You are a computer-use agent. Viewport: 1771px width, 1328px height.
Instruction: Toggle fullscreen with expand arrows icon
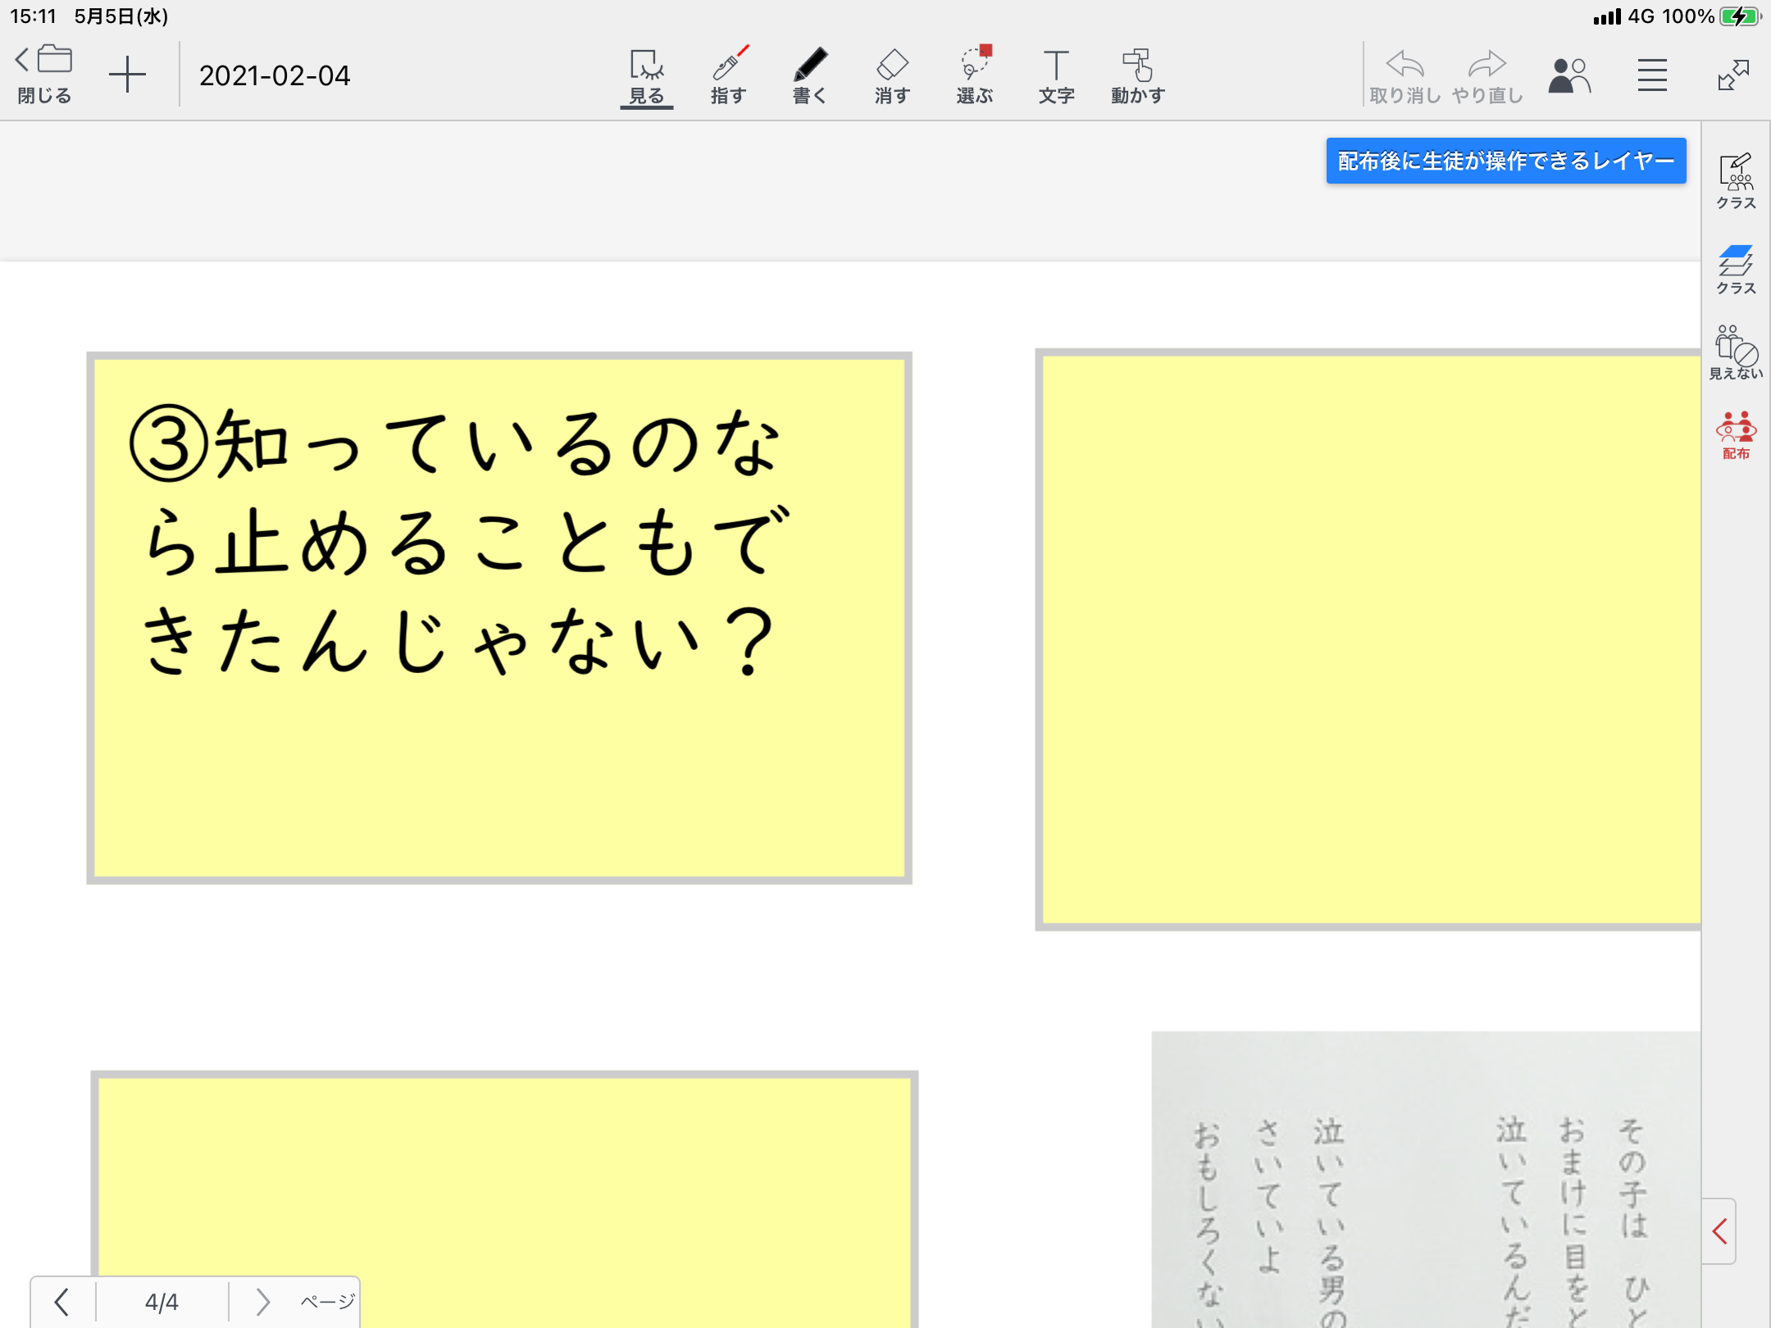1733,75
